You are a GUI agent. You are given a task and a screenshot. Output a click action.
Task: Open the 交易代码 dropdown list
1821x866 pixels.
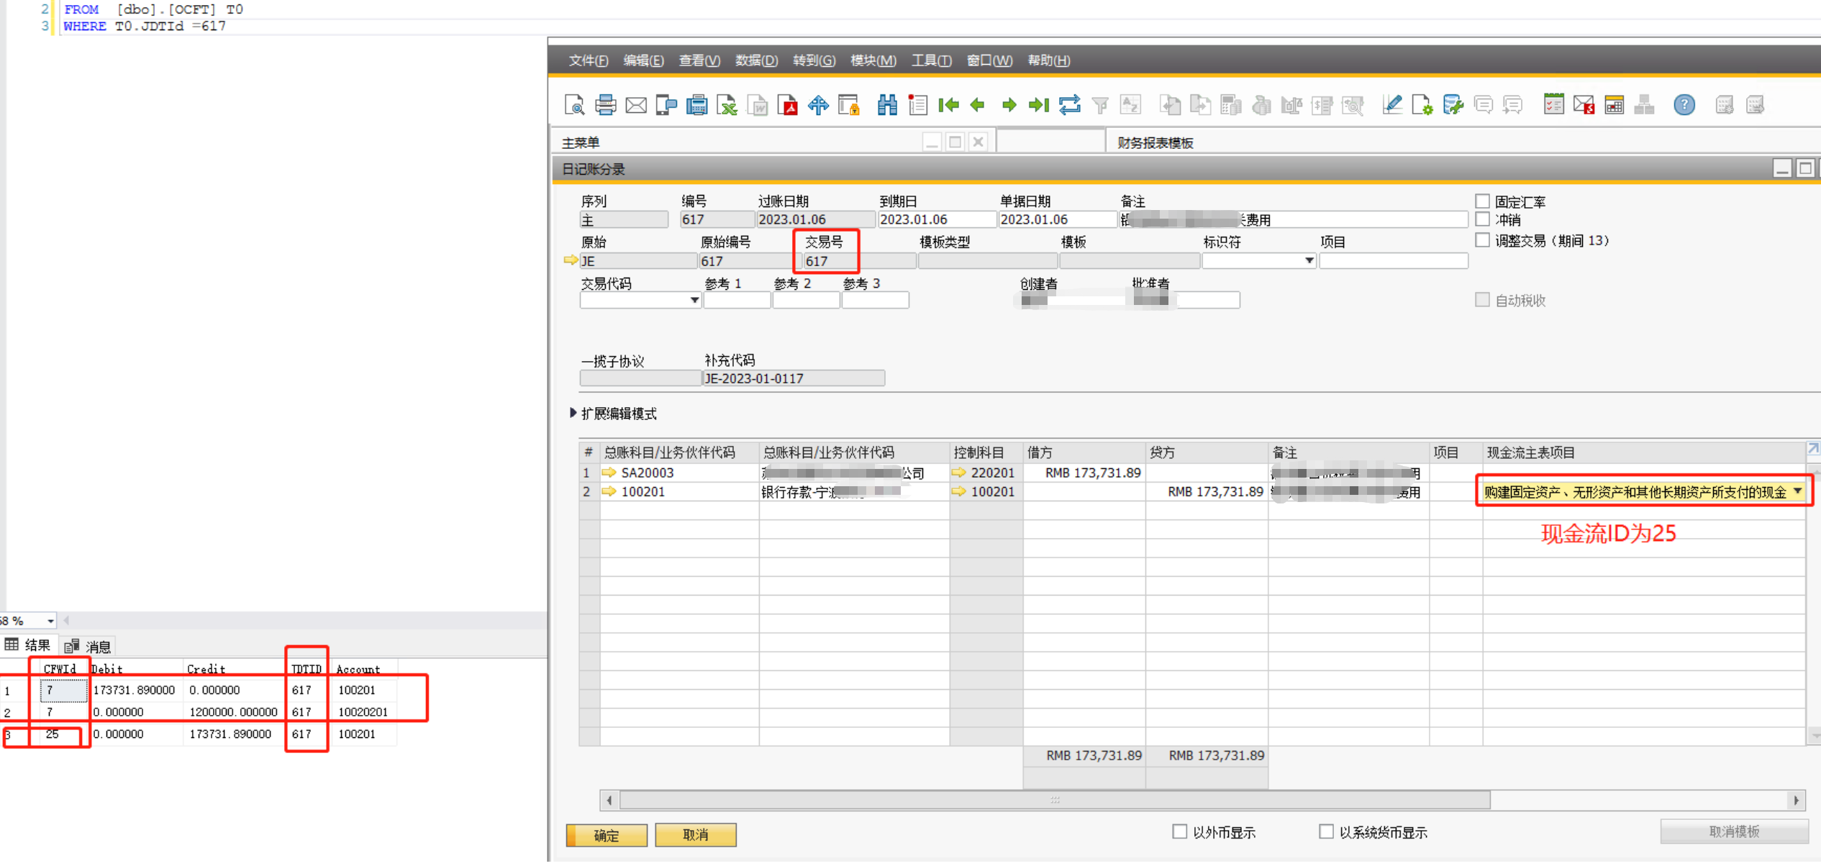[x=694, y=301]
